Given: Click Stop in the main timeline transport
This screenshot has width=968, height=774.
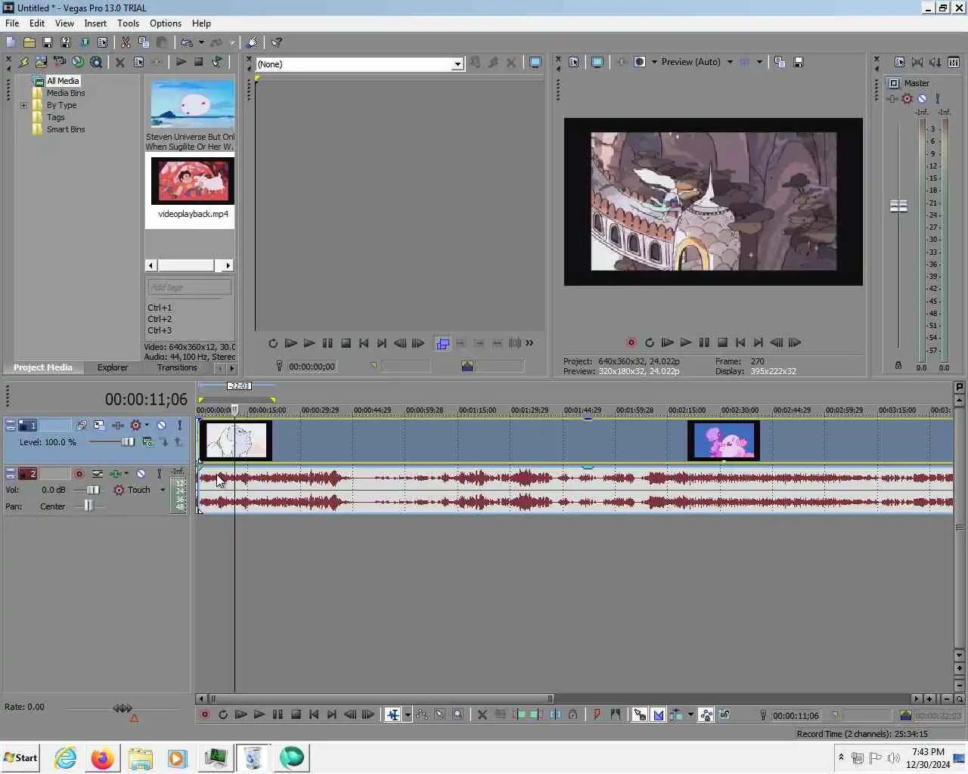Looking at the screenshot, I should click(296, 714).
